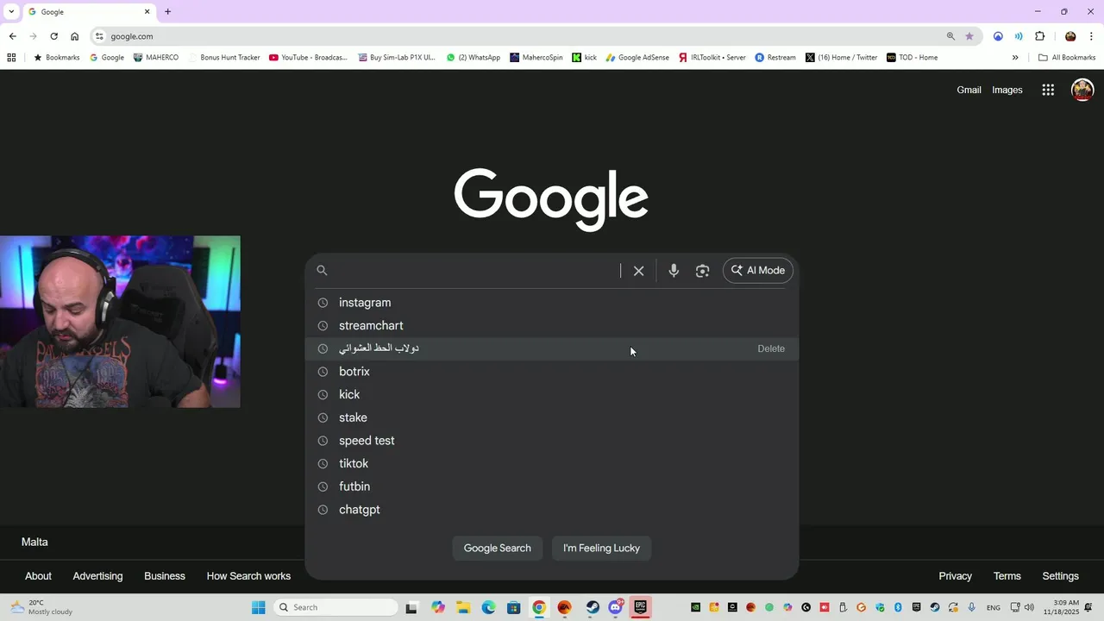Viewport: 1104px width, 621px height.
Task: Open AI Mode
Action: pos(758,270)
